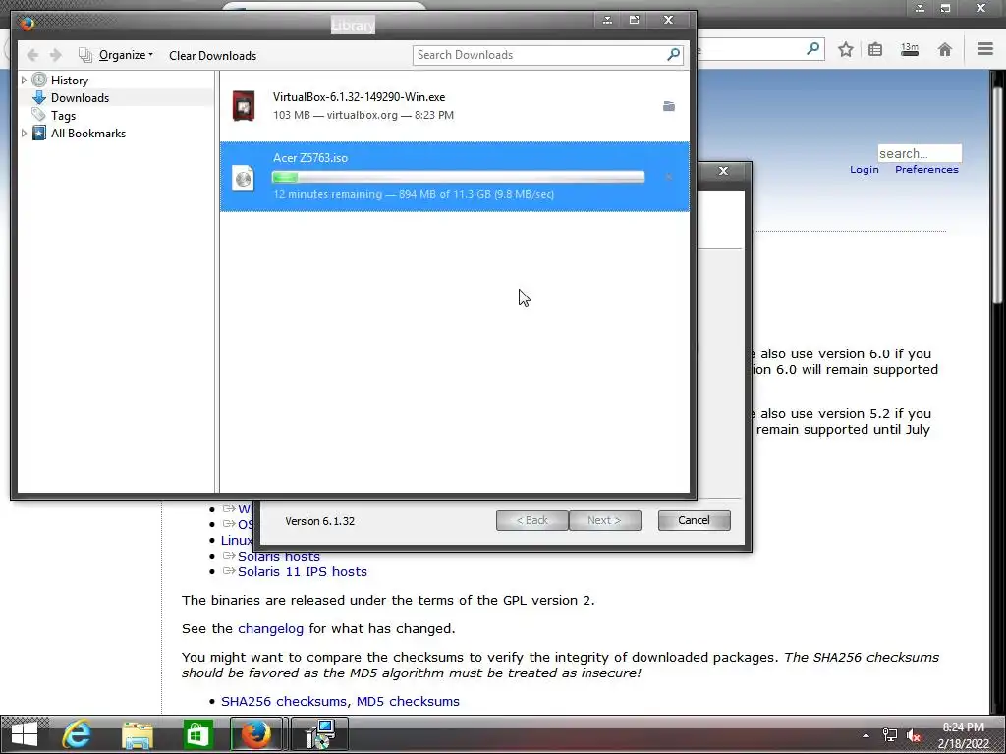The height and width of the screenshot is (754, 1006).
Task: Open File Explorer from taskbar
Action: click(138, 734)
